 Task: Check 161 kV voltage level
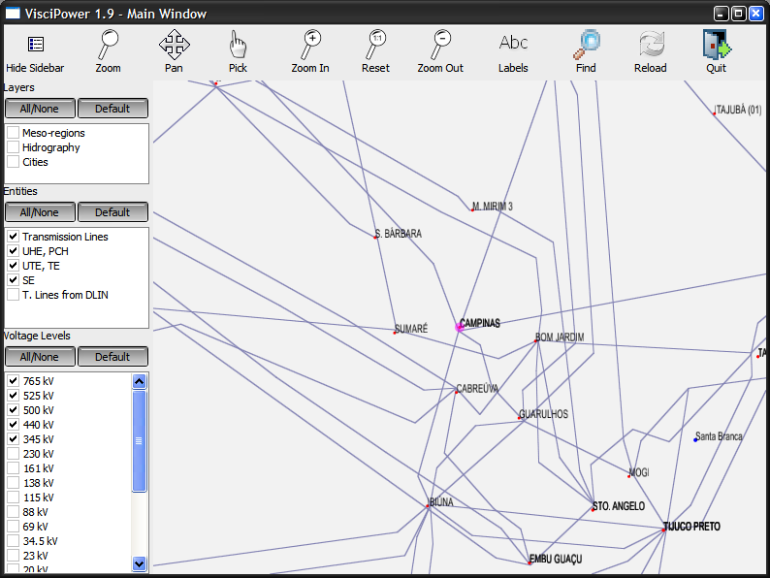pos(14,468)
